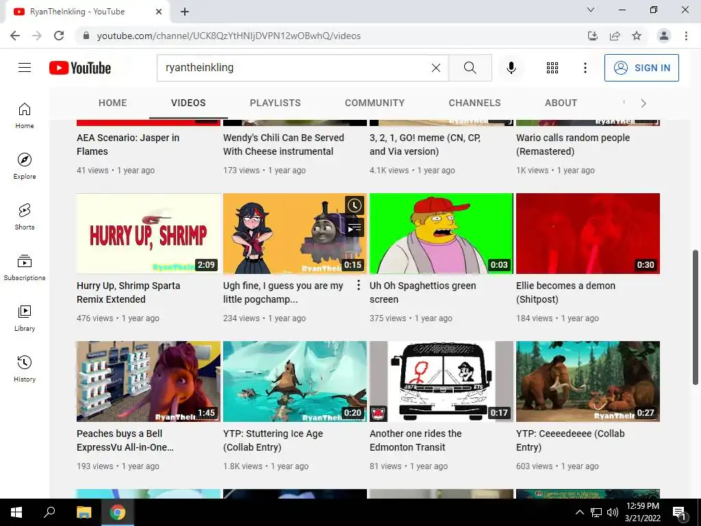Open 'YTP: Stuttering Ice Age' title link
Image resolution: width=701 pixels, height=526 pixels.
click(272, 440)
